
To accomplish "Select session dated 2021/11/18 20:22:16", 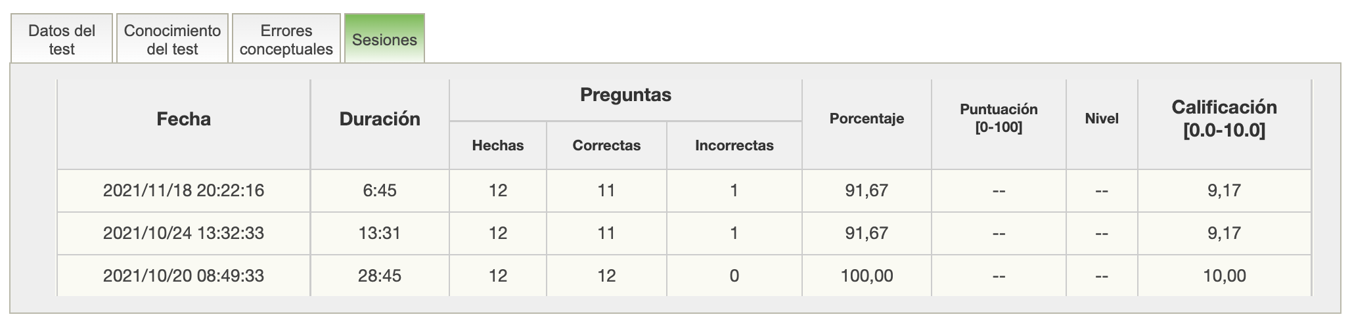I will coord(183,190).
